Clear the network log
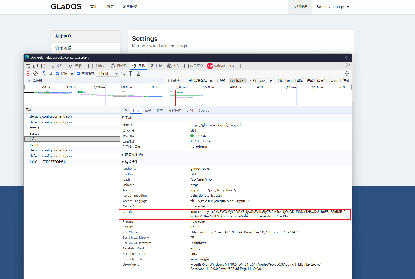Image resolution: width=415 pixels, height=279 pixels. [x=36, y=73]
